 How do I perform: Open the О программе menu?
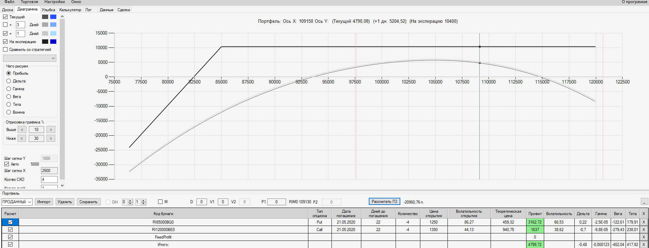[x=634, y=2]
